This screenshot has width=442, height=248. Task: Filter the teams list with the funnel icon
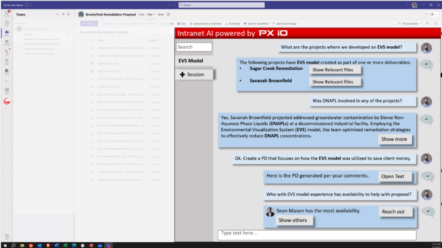63,15
